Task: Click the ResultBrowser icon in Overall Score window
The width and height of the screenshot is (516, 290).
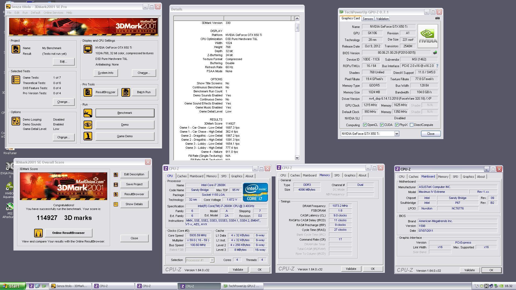Action: tap(116, 194)
